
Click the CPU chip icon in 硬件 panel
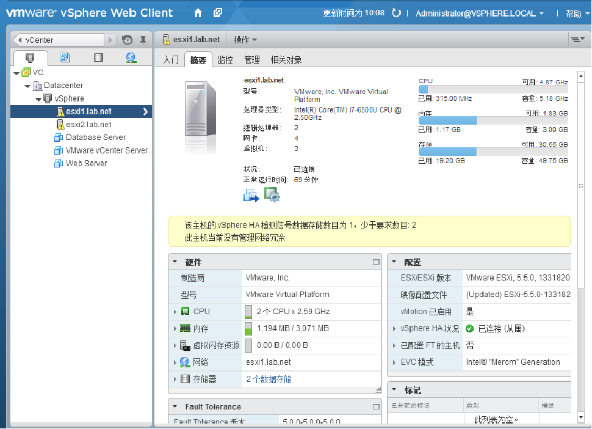[x=185, y=311]
